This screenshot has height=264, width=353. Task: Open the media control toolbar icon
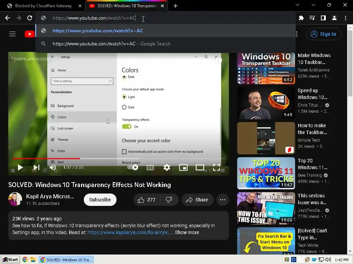pos(312,18)
